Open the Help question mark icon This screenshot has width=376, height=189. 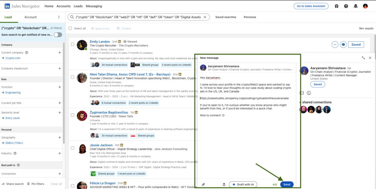pyautogui.click(x=346, y=6)
